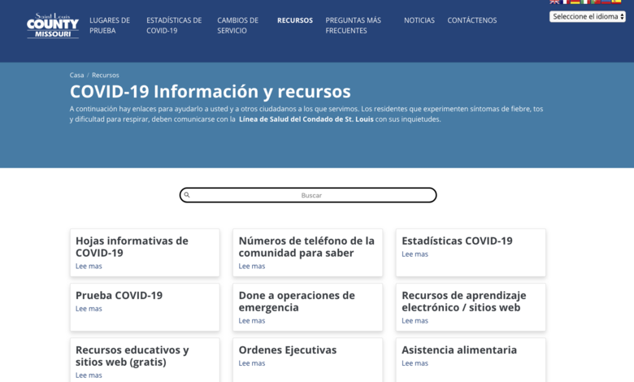Open Hojas informativas de COVID-19 card title
The width and height of the screenshot is (634, 382).
coord(132,246)
